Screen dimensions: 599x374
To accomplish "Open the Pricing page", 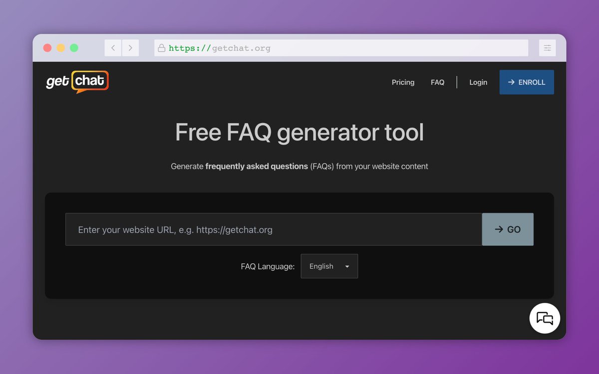I will pyautogui.click(x=403, y=82).
